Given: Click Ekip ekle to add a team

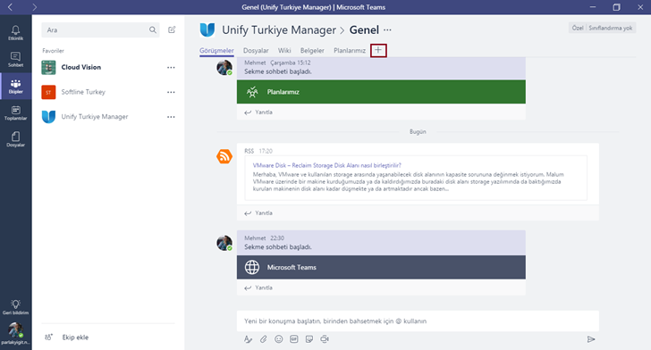Looking at the screenshot, I should pyautogui.click(x=75, y=337).
